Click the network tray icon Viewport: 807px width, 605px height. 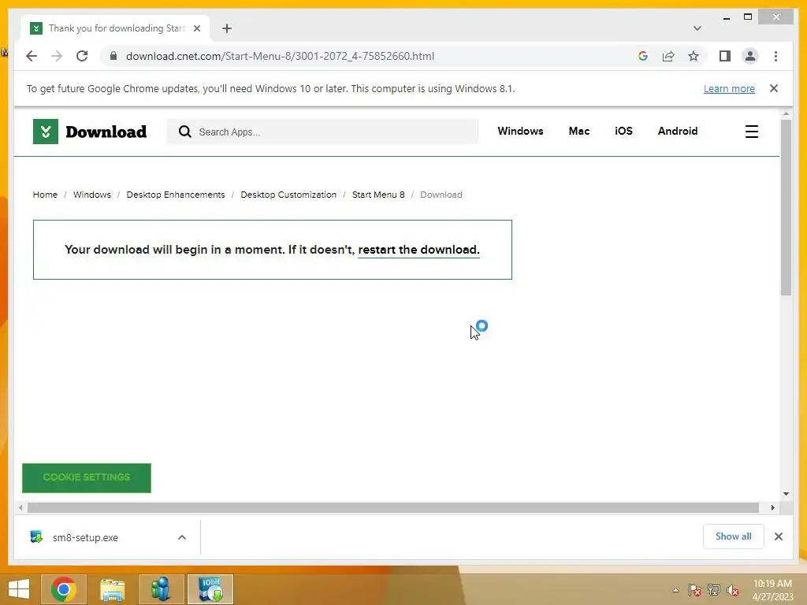(x=714, y=590)
